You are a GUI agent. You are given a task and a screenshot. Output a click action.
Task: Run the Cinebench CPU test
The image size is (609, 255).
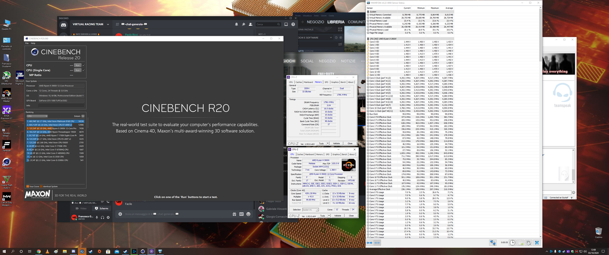point(78,65)
